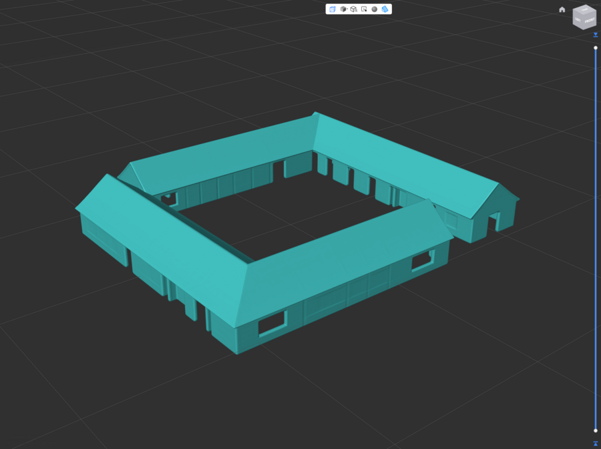Click the upper handle of vertical slider
This screenshot has width=601, height=449.
595,48
